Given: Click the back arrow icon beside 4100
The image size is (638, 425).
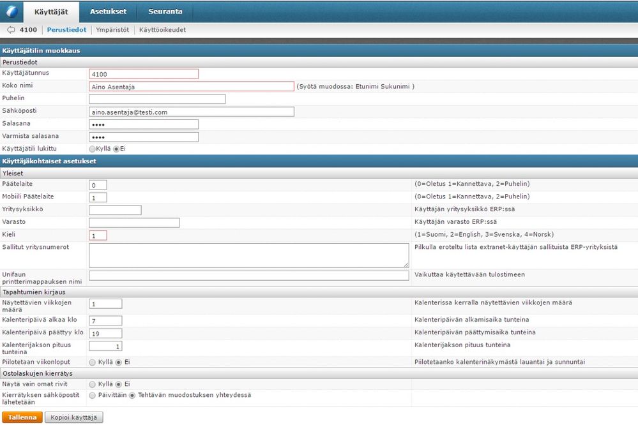Looking at the screenshot, I should [11, 30].
